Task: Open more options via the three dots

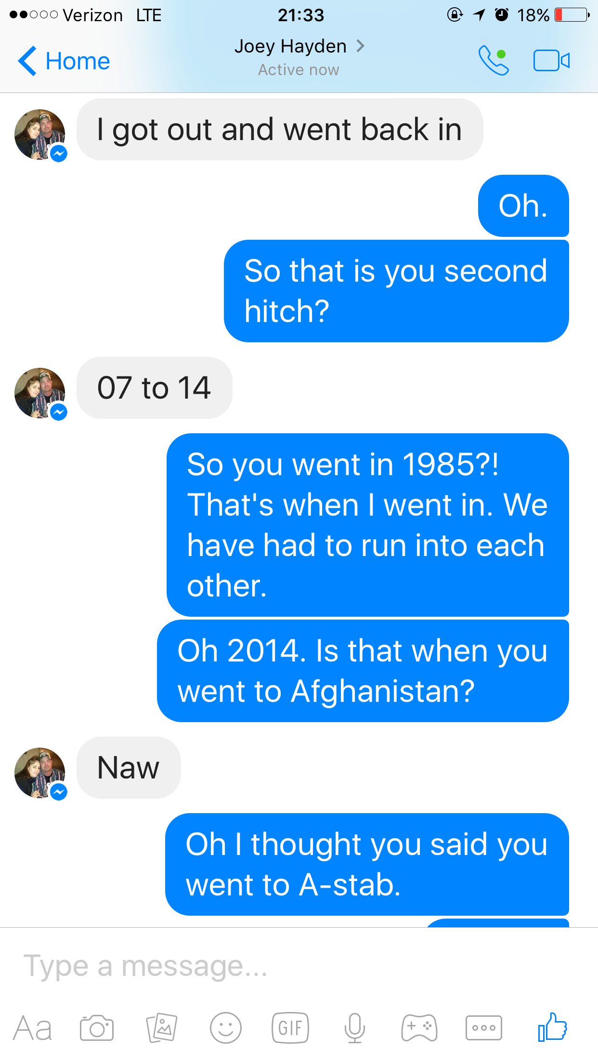Action: pyautogui.click(x=484, y=1028)
